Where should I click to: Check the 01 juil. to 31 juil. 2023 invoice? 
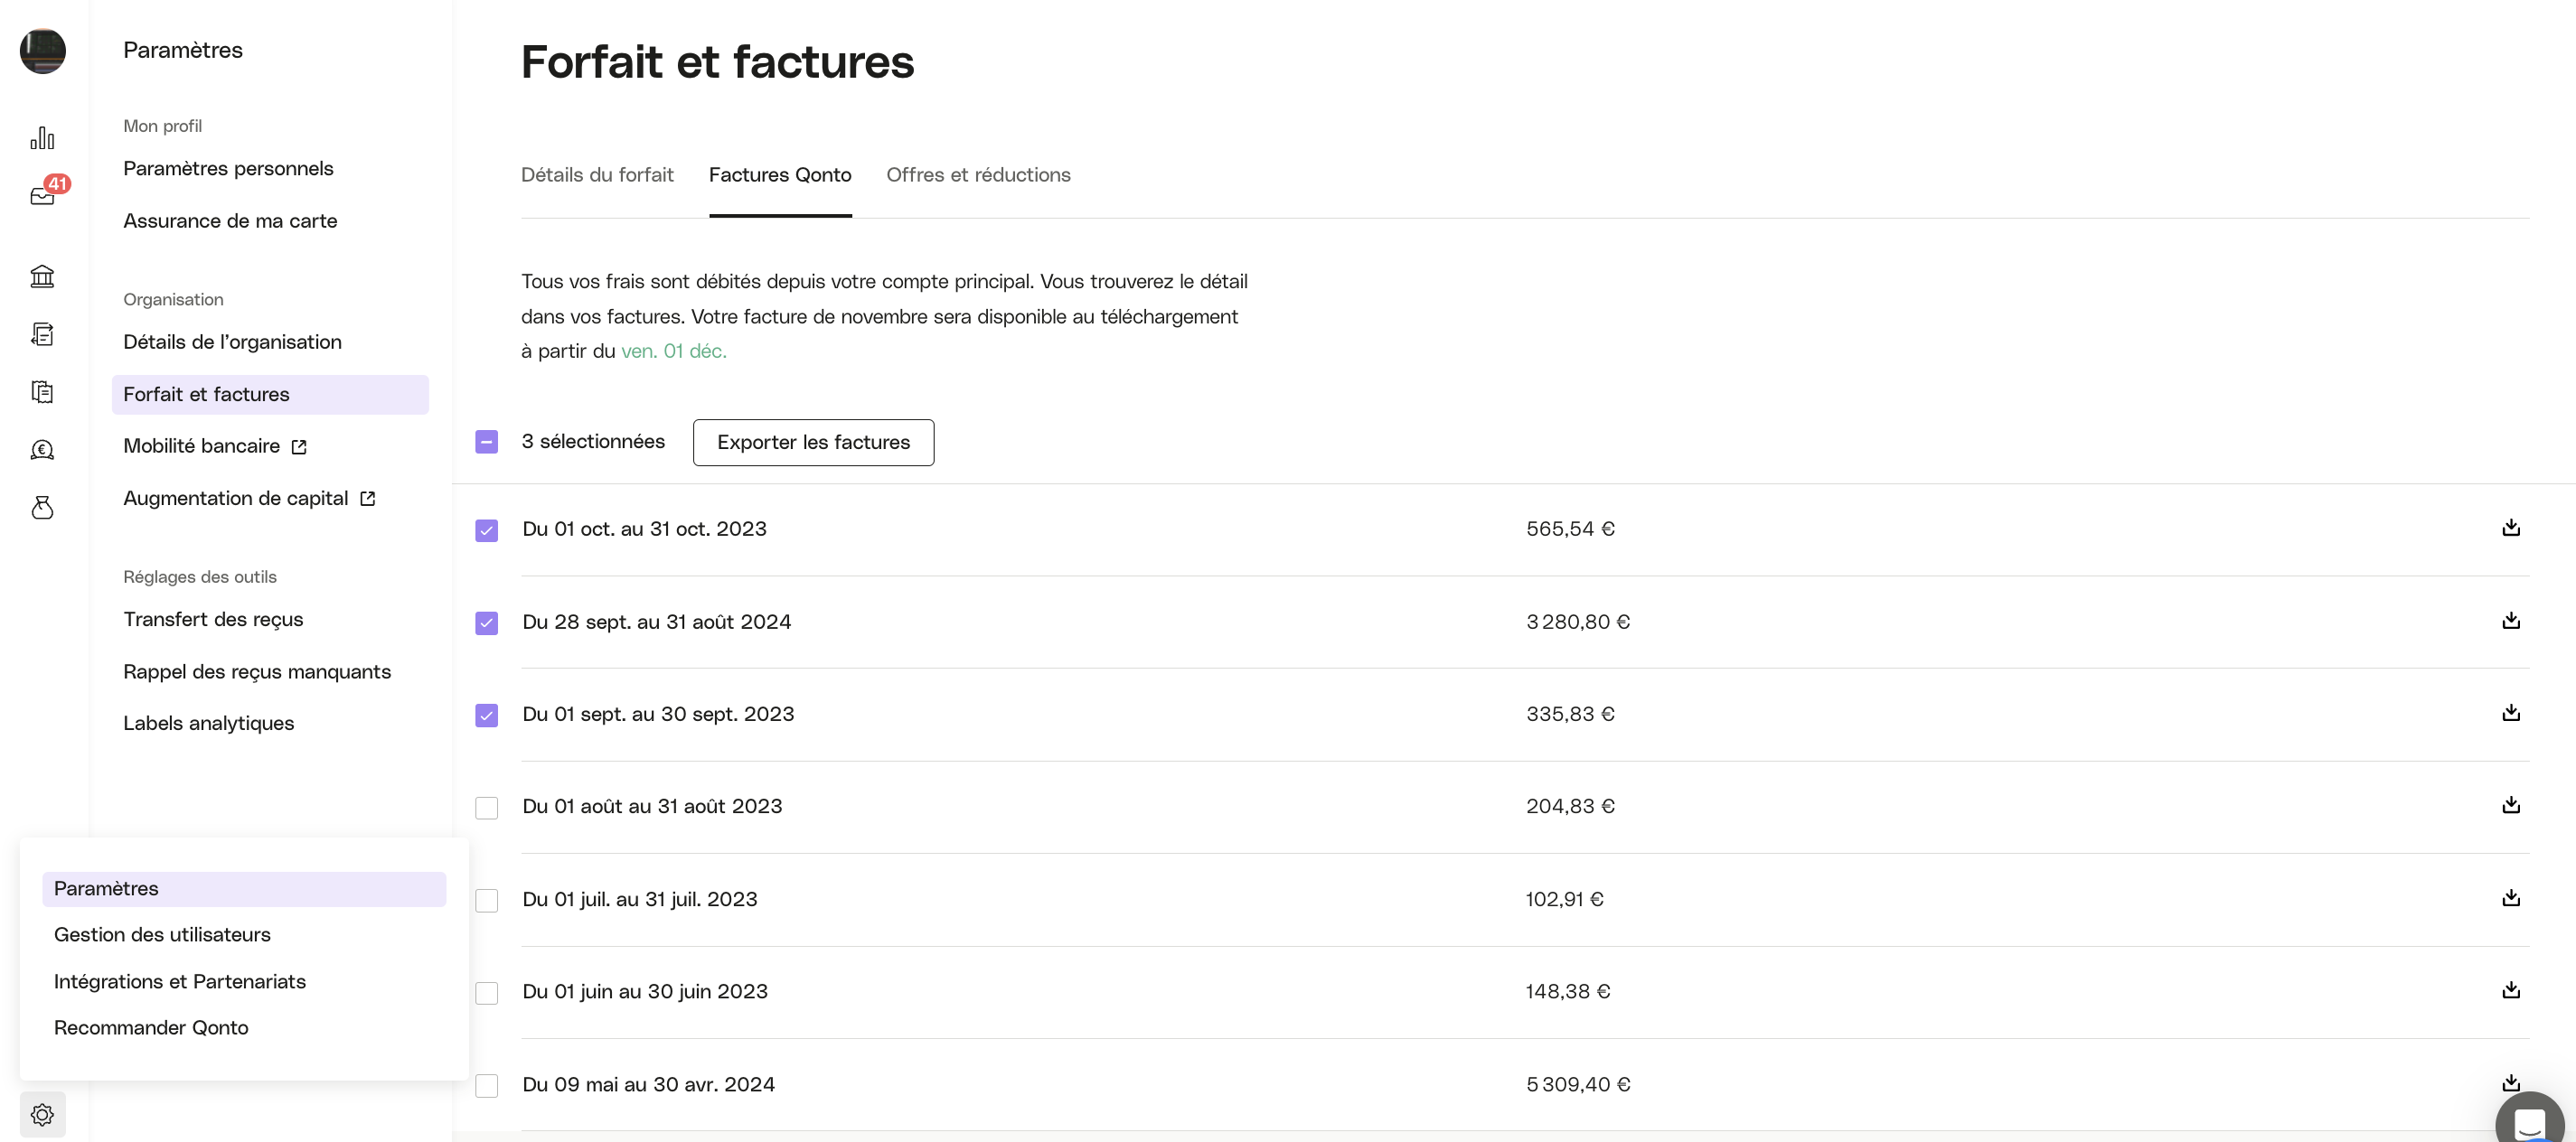(x=487, y=900)
